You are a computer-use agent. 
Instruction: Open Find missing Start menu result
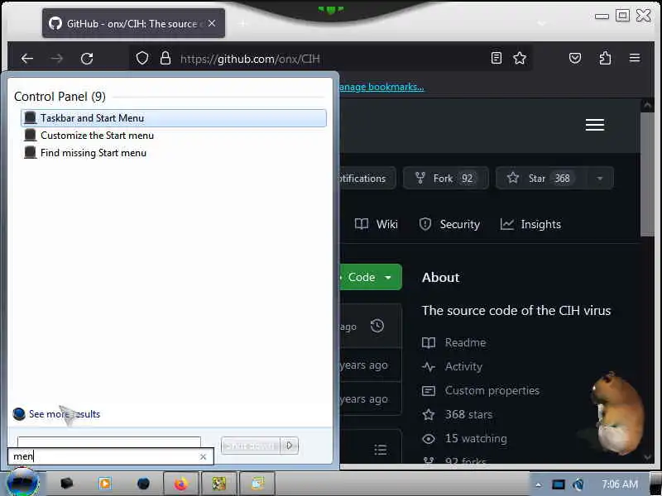(x=174, y=153)
